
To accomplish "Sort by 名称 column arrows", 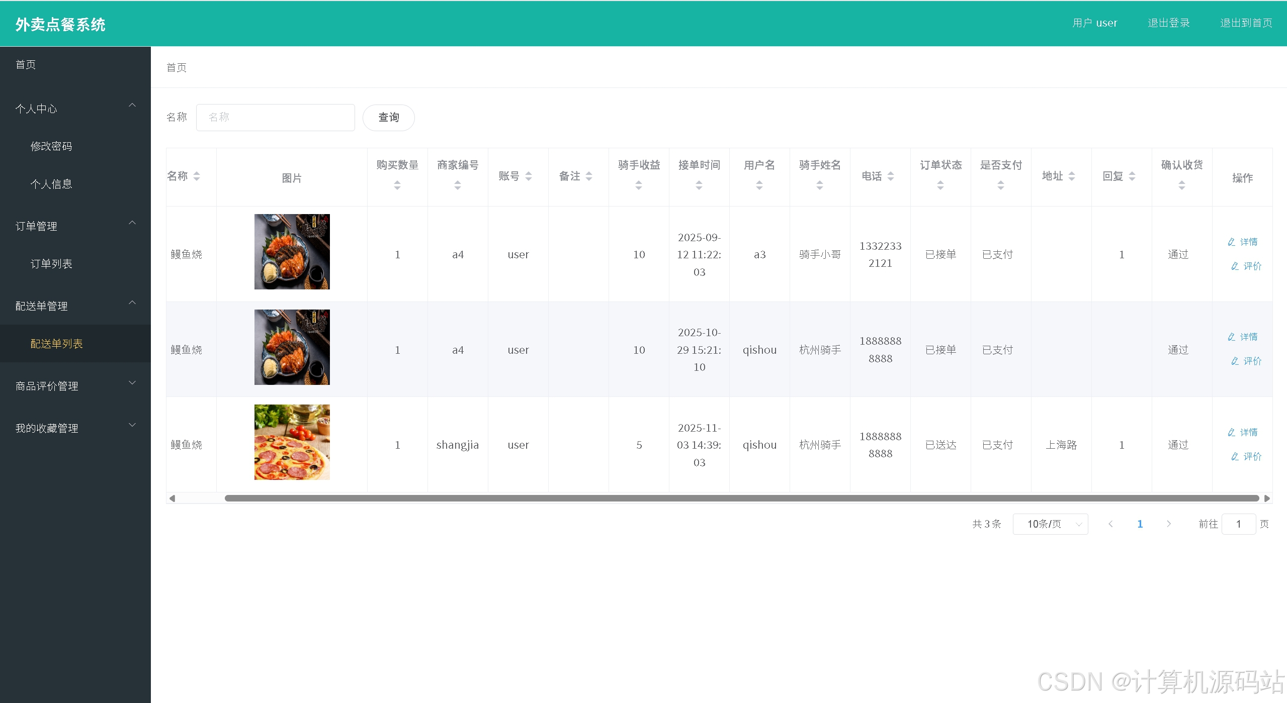I will tap(197, 176).
